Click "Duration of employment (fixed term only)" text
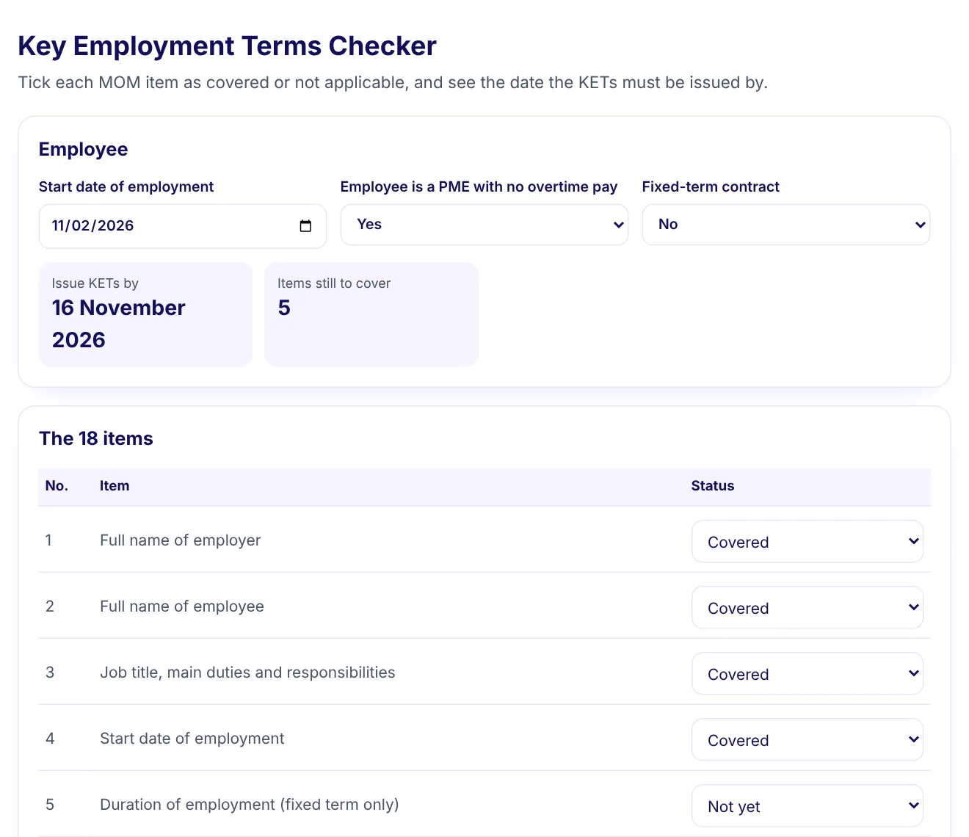969x837 pixels. pyautogui.click(x=250, y=805)
